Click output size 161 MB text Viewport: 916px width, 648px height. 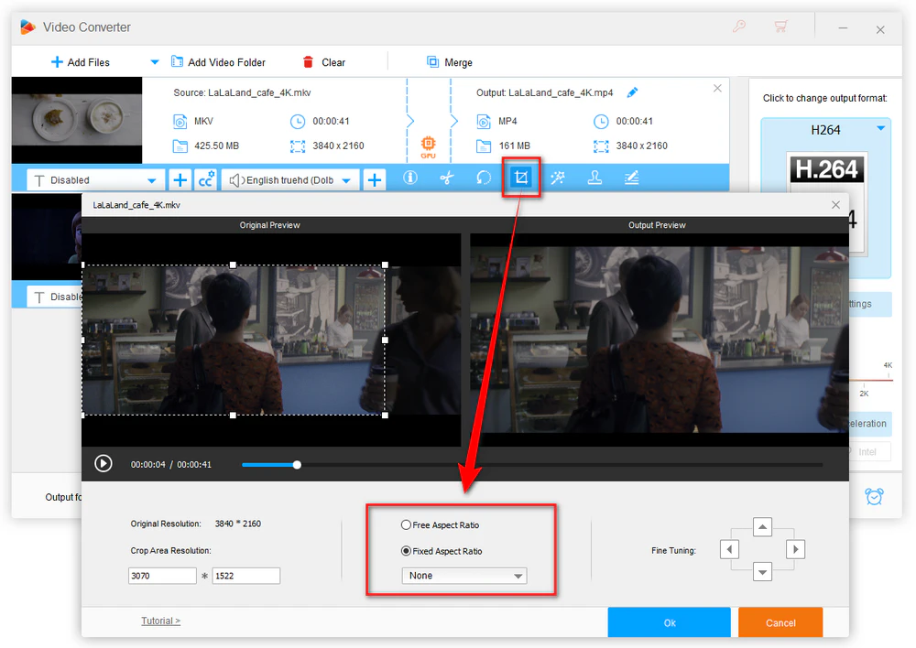point(514,146)
